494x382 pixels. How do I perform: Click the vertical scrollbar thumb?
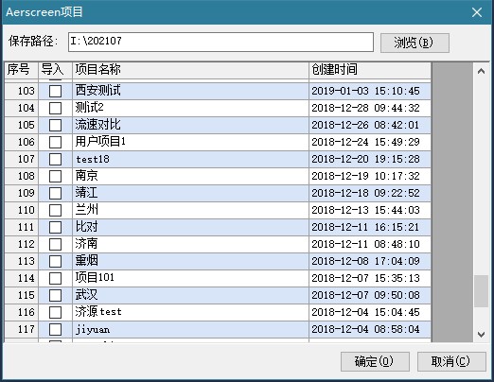pyautogui.click(x=481, y=291)
